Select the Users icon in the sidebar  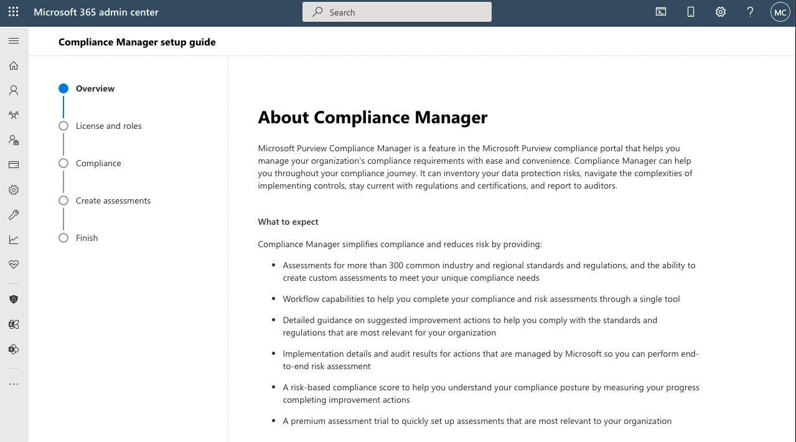click(x=13, y=90)
